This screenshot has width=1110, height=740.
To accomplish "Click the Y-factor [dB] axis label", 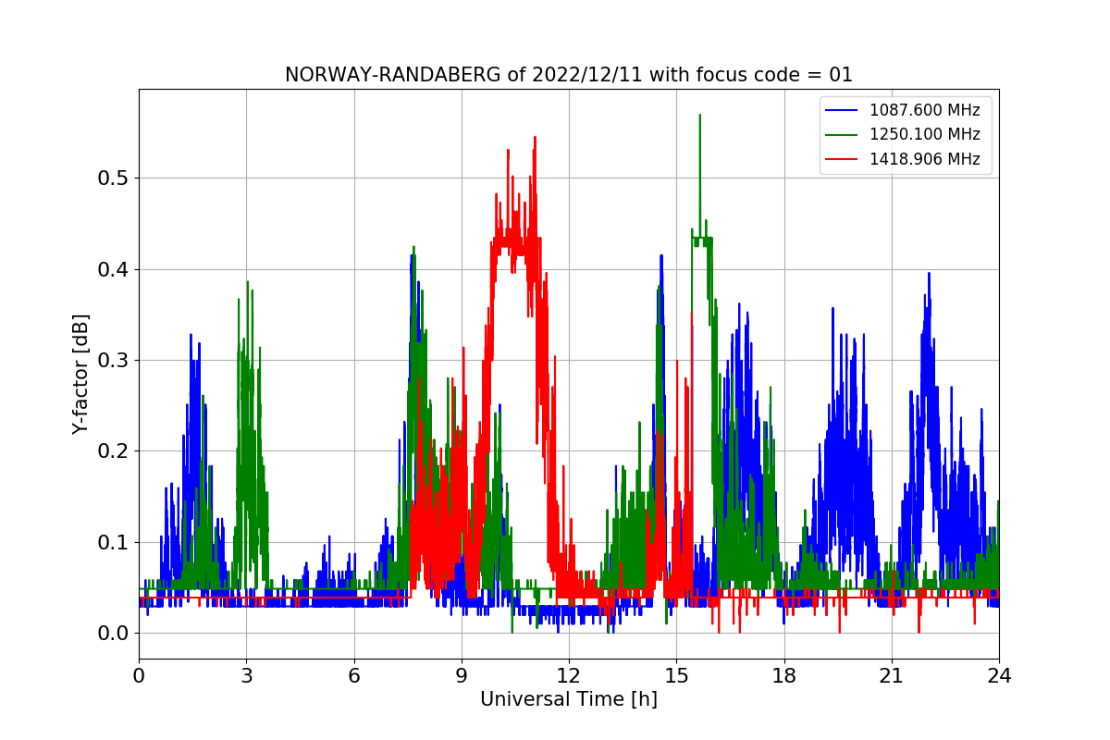I will coord(81,375).
